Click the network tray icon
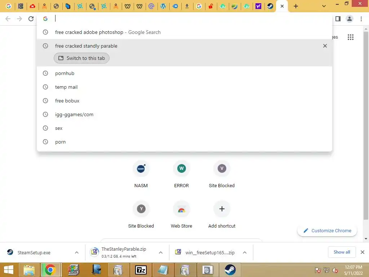 326,270
